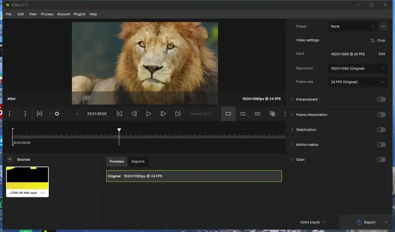Step forward one frame
Image resolution: width=395 pixels, height=232 pixels.
[163, 114]
